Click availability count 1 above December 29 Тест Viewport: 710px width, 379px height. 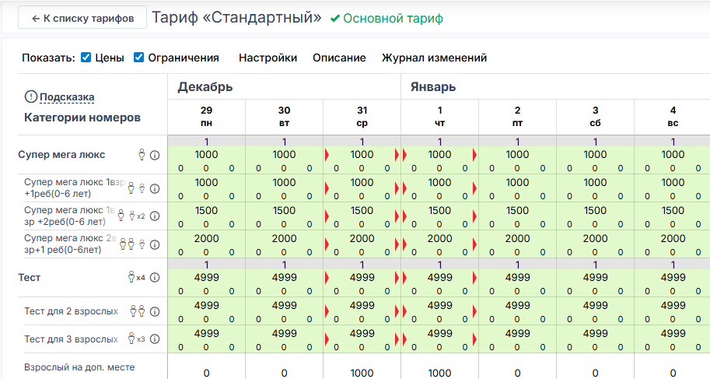coord(206,265)
